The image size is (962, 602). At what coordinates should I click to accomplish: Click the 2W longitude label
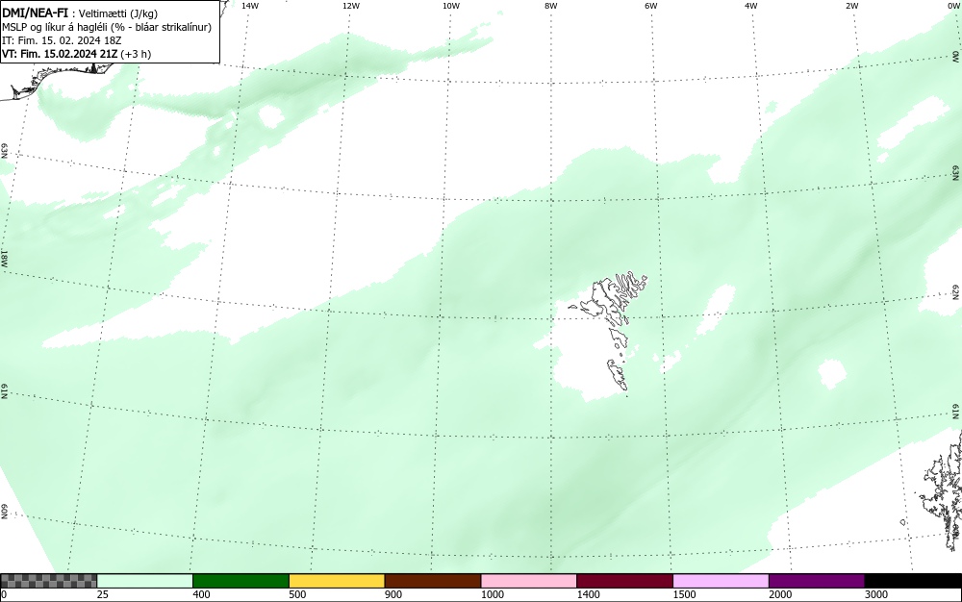coord(851,6)
